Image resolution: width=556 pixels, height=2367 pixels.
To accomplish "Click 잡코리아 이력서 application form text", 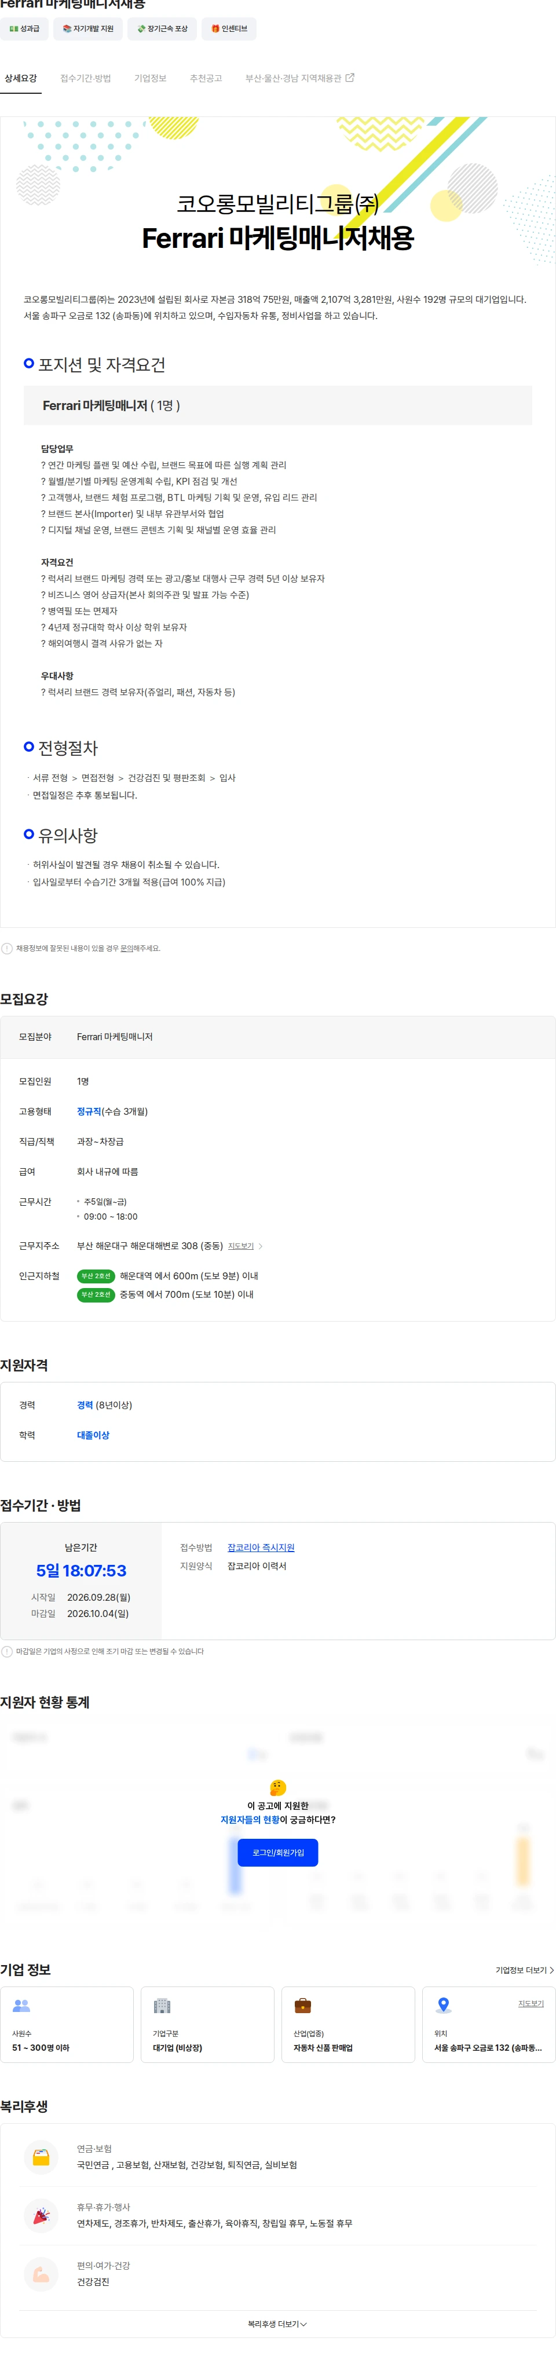I will 257,1567.
